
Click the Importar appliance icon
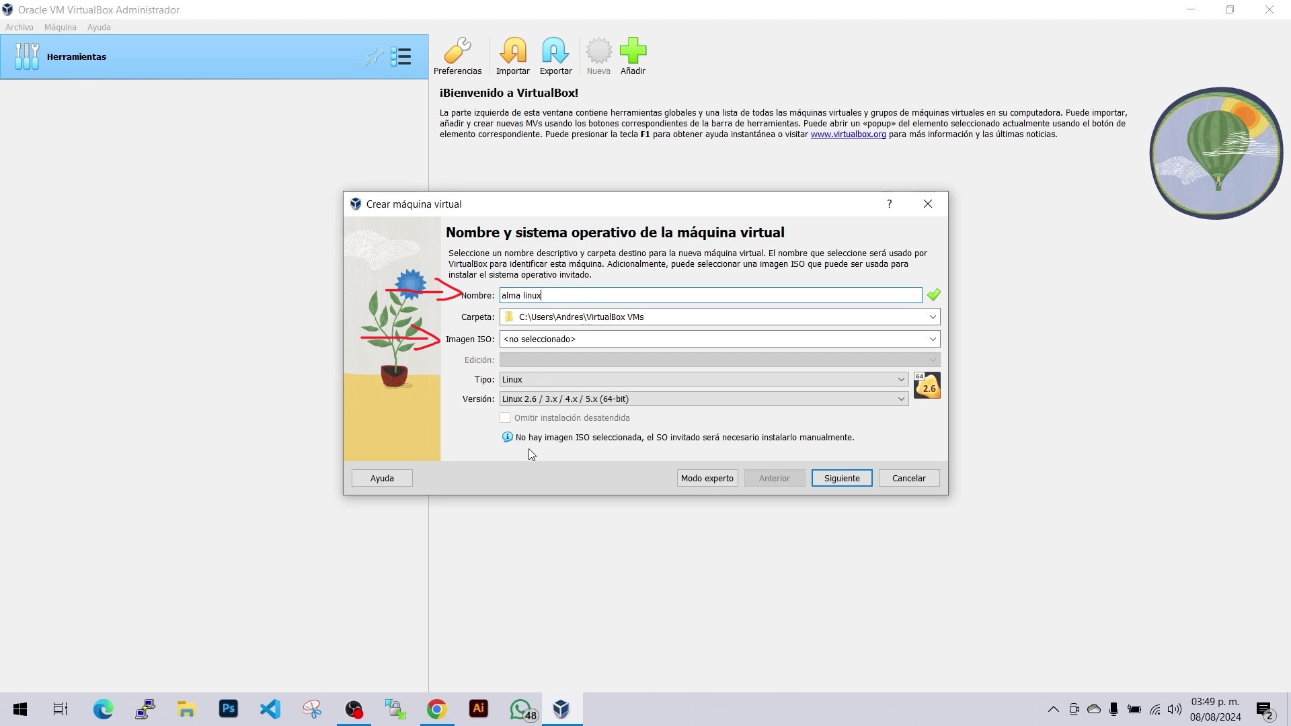tap(513, 56)
